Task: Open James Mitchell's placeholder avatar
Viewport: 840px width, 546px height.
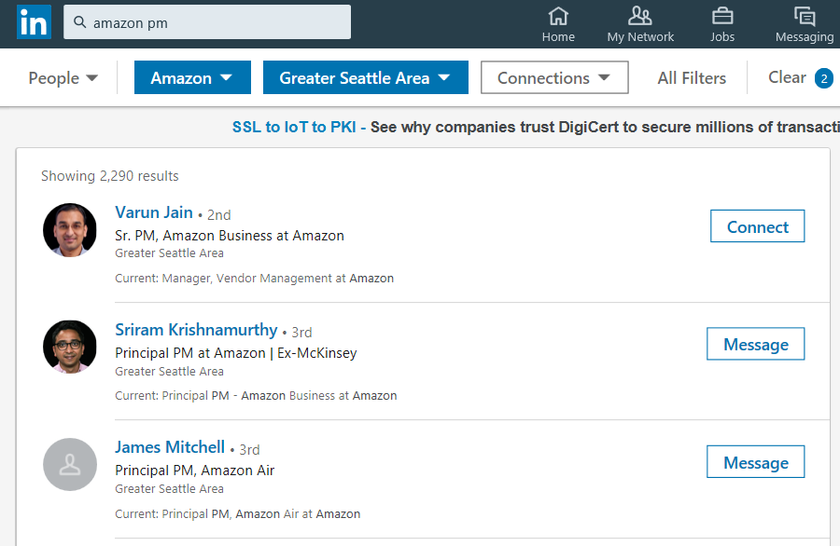Action: 70,464
